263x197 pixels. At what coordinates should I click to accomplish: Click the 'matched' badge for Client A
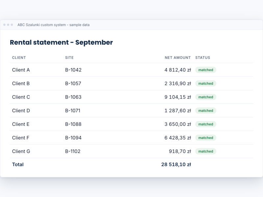click(206, 70)
